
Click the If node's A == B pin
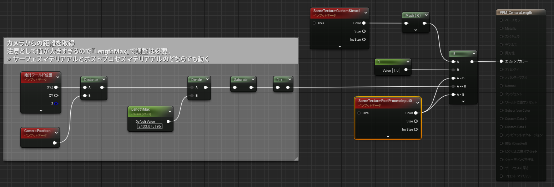454,86
